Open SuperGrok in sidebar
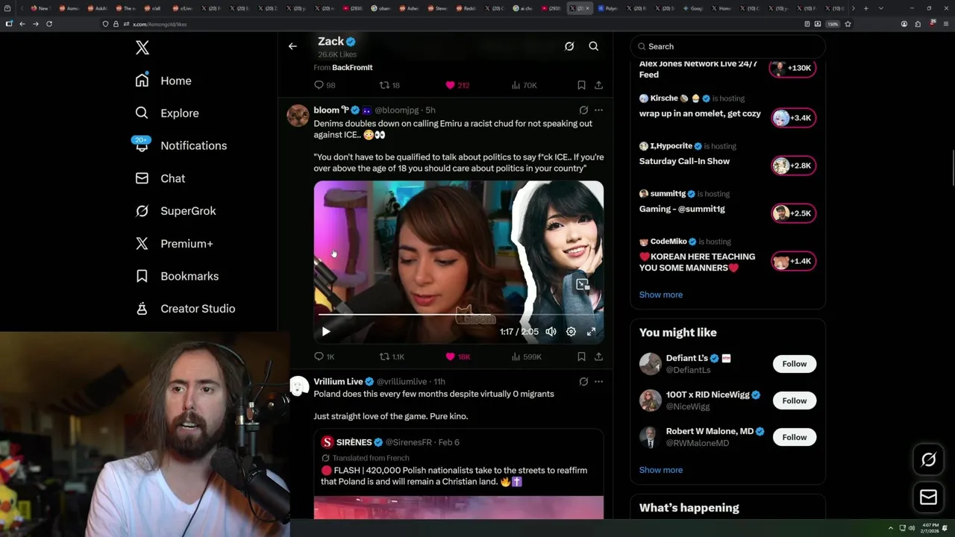The width and height of the screenshot is (955, 537). (x=175, y=211)
